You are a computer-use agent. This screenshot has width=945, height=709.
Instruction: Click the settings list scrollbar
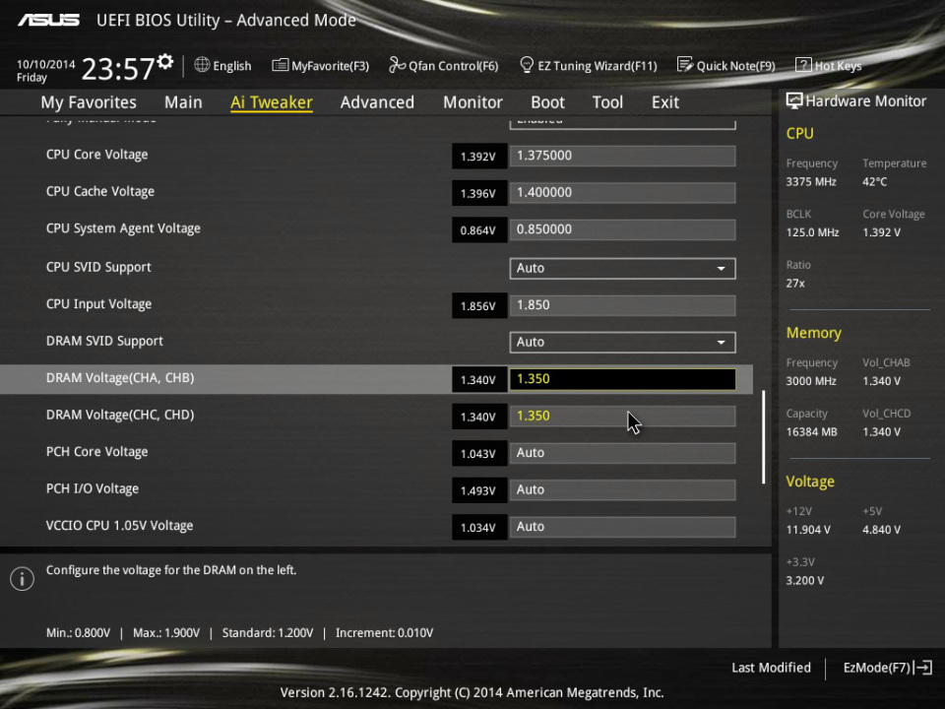coord(764,437)
